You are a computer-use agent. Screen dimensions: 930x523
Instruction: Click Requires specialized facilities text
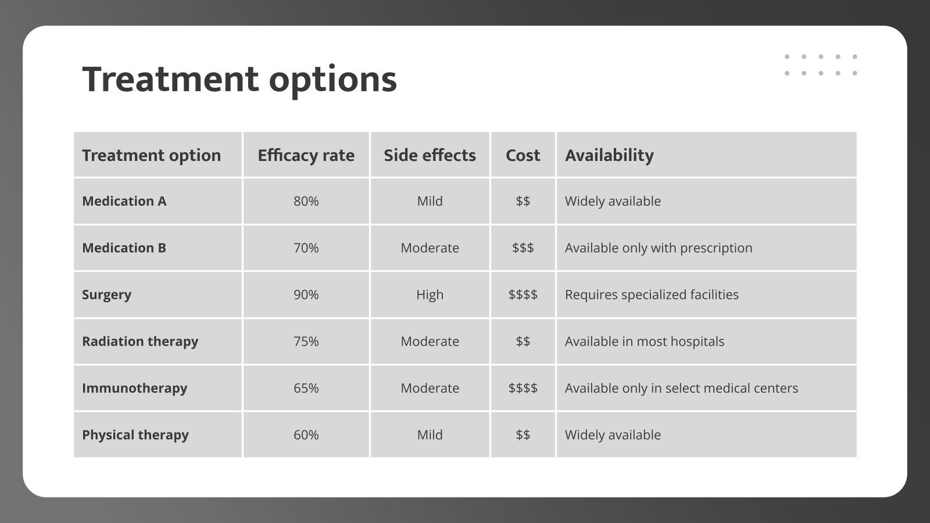(x=652, y=295)
